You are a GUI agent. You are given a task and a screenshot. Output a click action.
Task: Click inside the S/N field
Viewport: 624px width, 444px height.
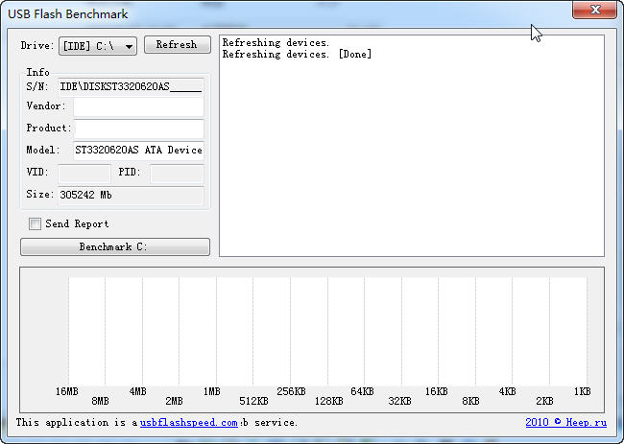tap(131, 86)
